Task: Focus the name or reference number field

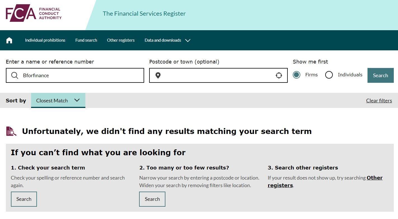Action: click(75, 75)
